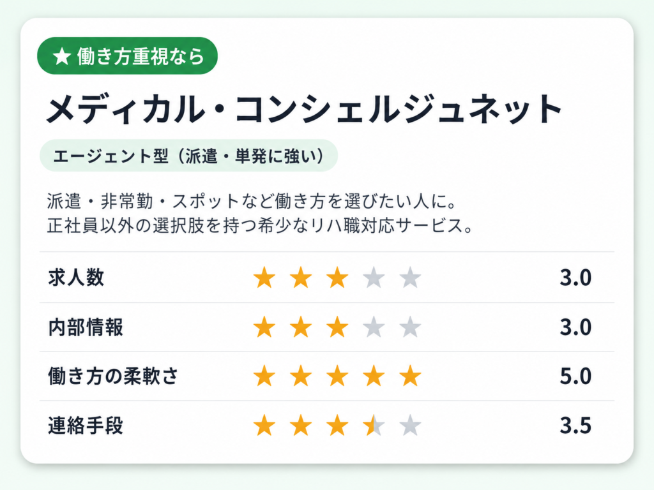
Task: Select the 働き方の柔軟さ label
Action: [113, 376]
